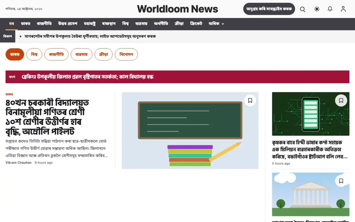Open ব্যৱসায় in the dark navigation bar
The width and height of the screenshot is (355, 222).
click(x=141, y=24)
